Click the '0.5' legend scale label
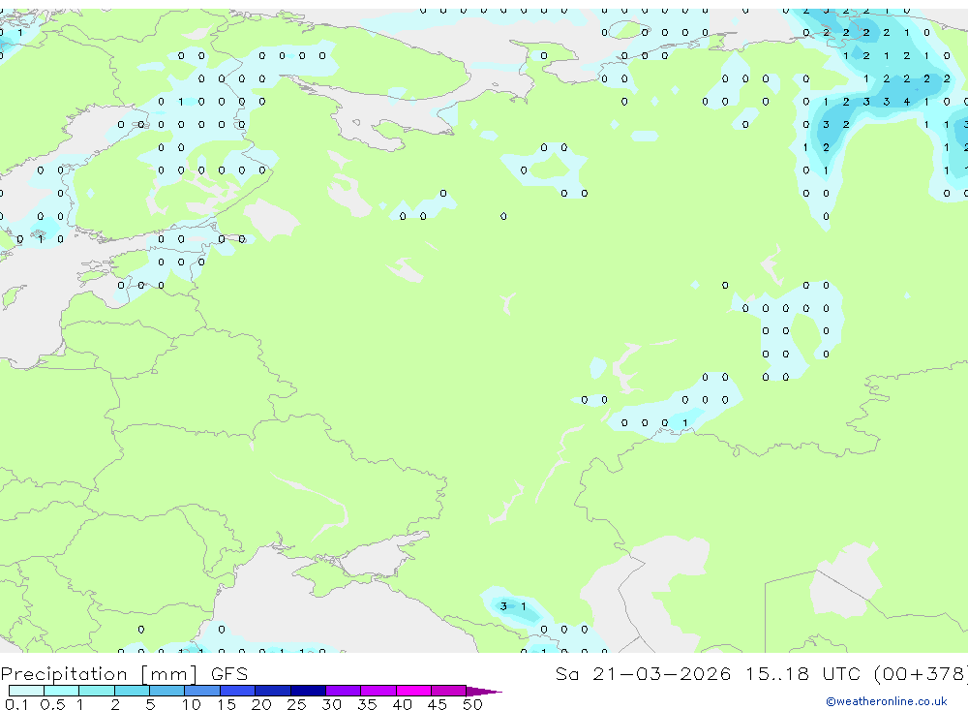 [x=52, y=704]
